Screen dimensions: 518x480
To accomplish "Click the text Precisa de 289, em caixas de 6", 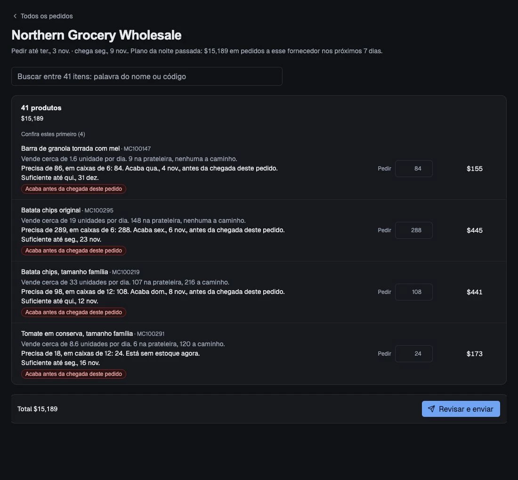I will click(x=68, y=230).
